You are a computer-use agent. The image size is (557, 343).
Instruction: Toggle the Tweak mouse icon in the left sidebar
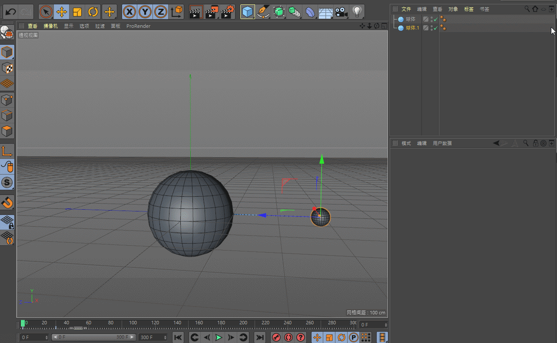pyautogui.click(x=7, y=166)
